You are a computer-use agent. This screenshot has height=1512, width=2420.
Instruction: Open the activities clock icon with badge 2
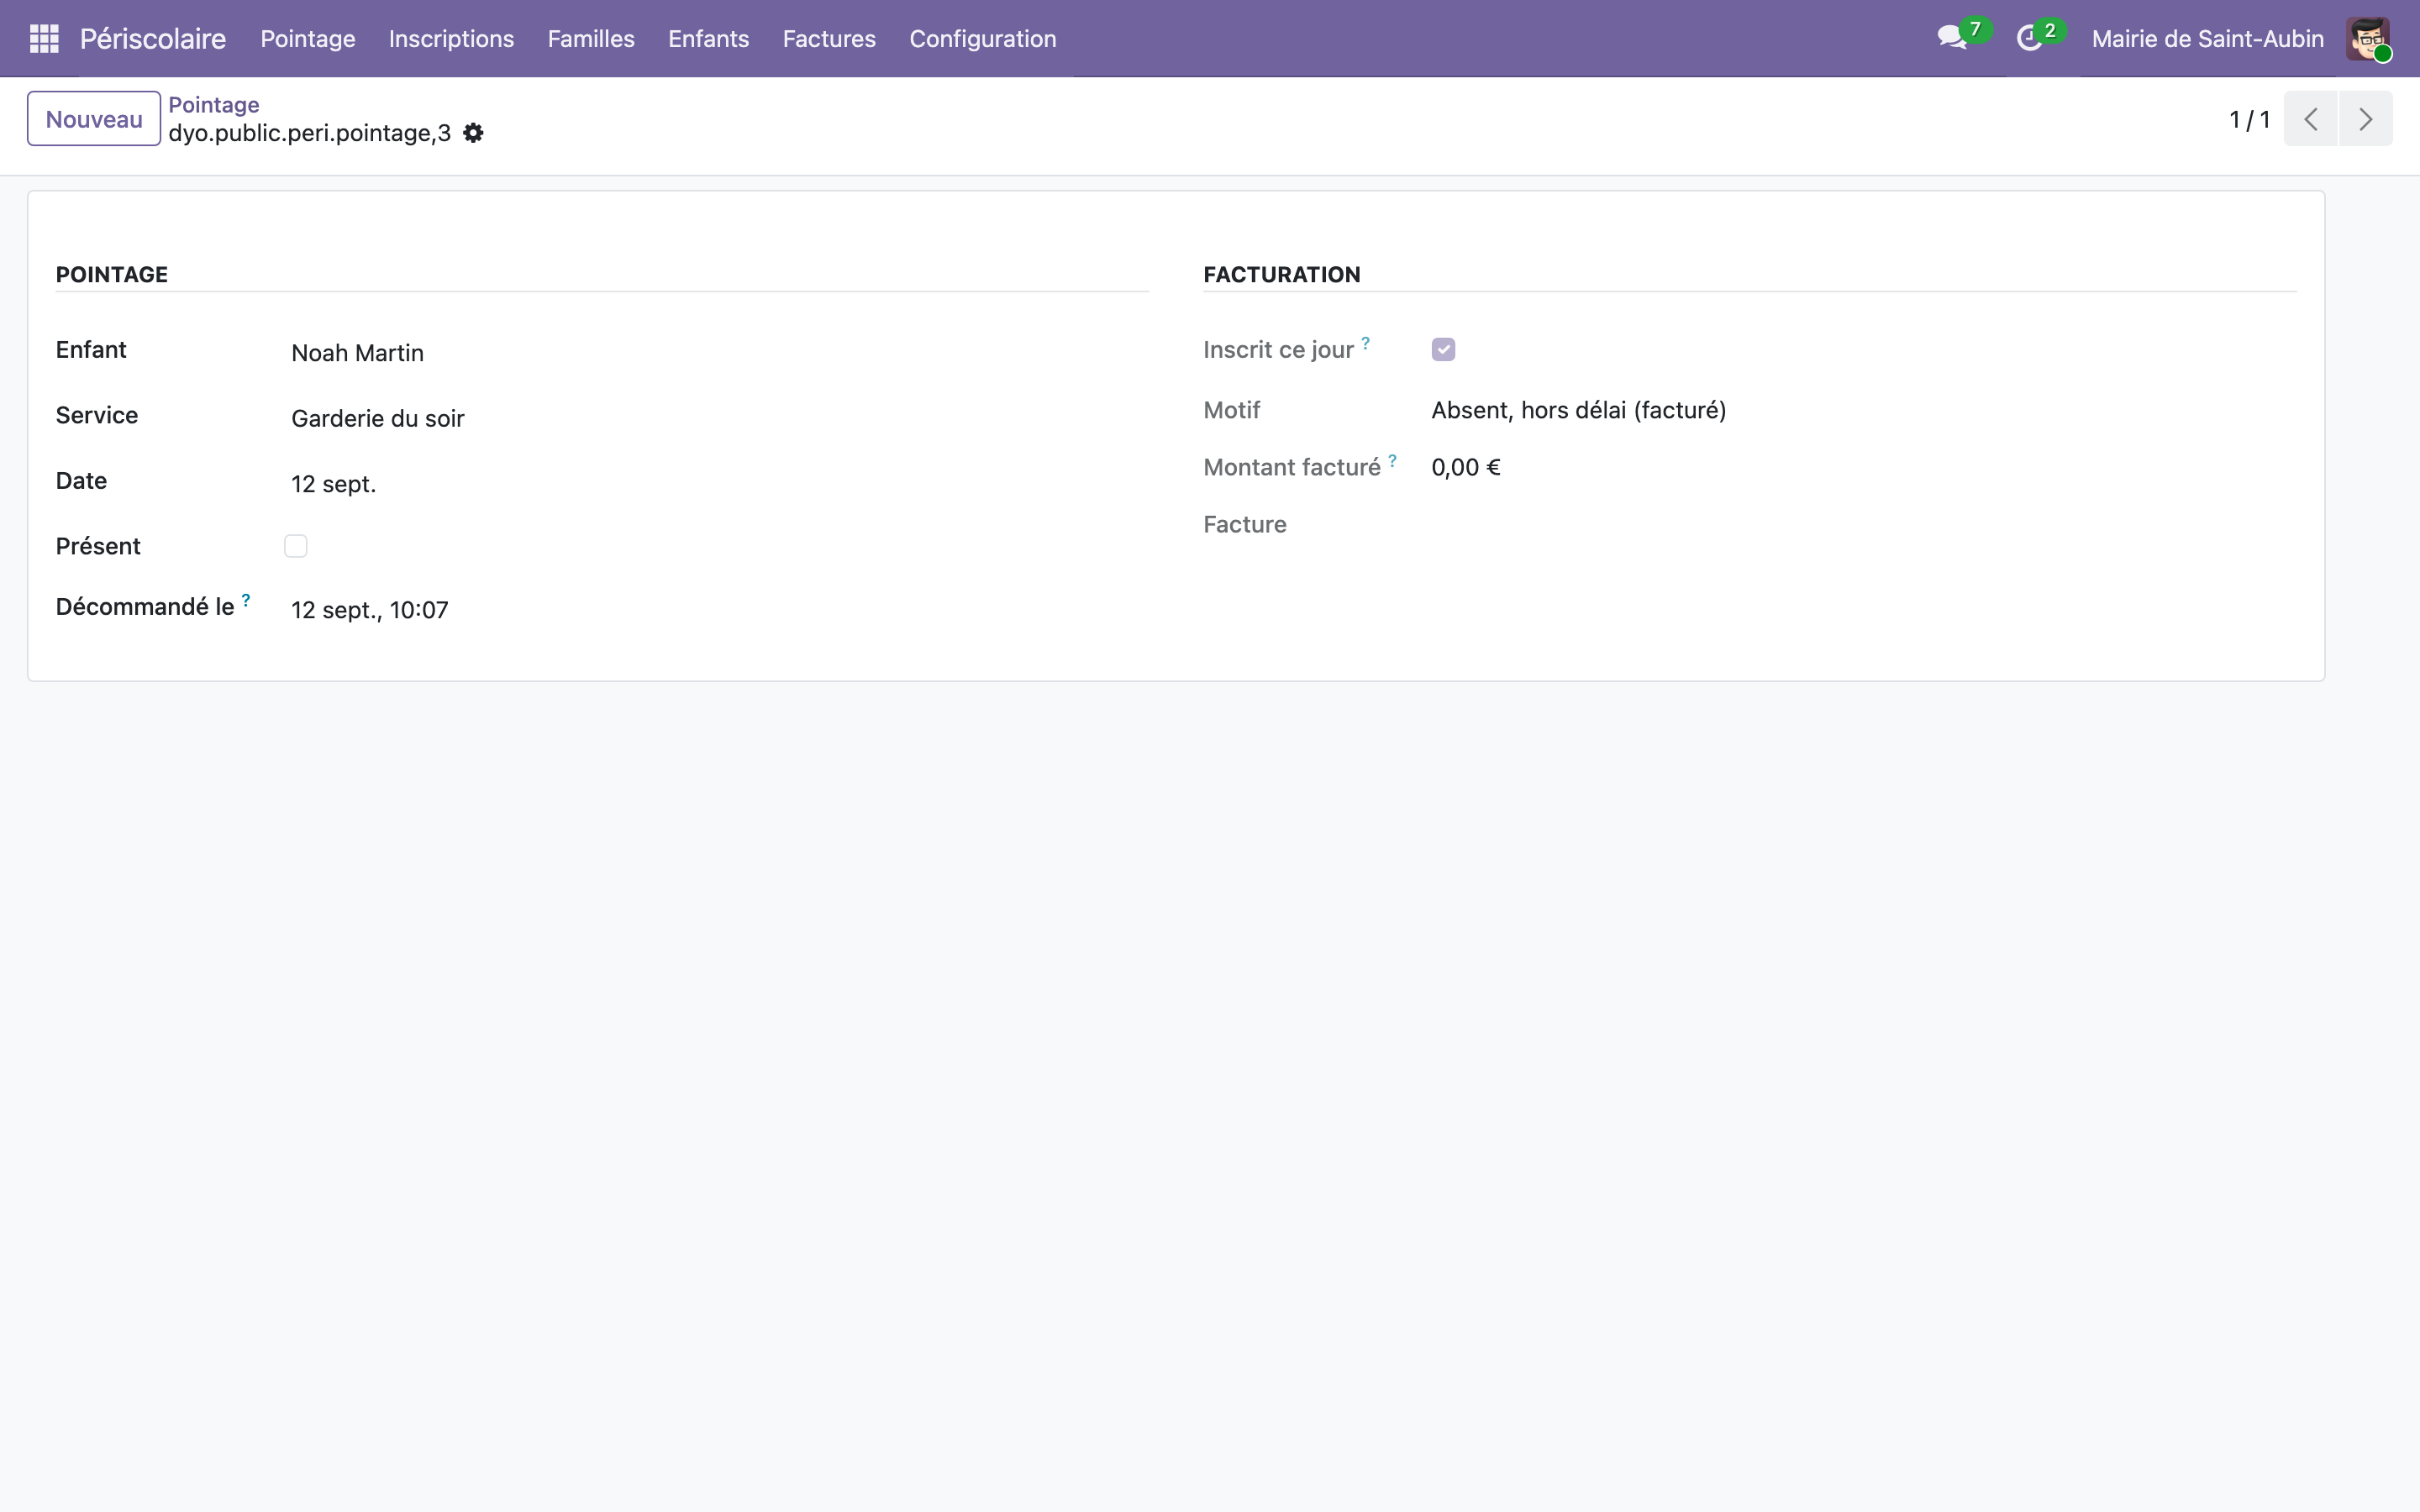[x=2039, y=38]
